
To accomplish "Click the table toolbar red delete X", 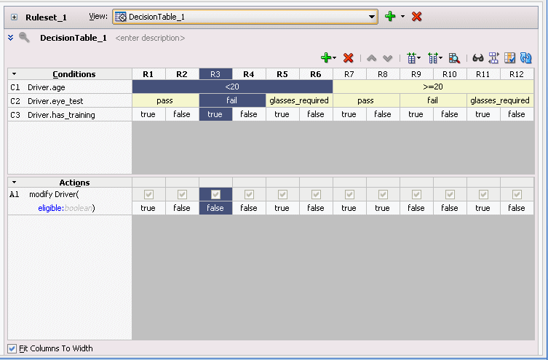I will click(349, 57).
